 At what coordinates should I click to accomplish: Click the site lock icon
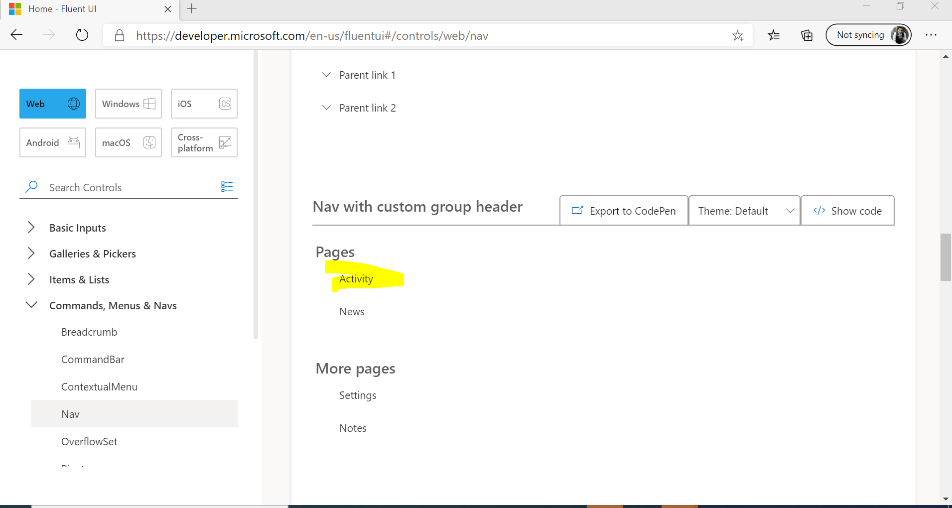pos(120,35)
